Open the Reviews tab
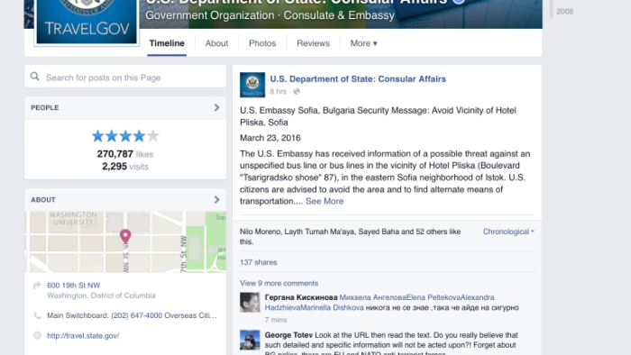Screen dimensions: 631x355 313,43
